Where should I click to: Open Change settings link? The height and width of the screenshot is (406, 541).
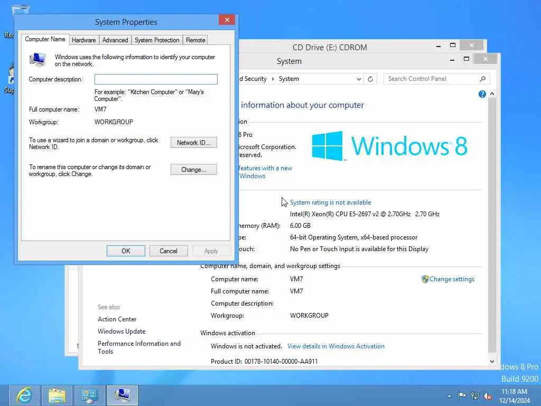coord(452,279)
